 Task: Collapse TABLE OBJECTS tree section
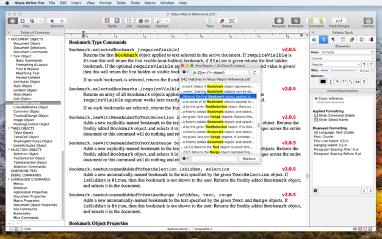(x=9, y=128)
